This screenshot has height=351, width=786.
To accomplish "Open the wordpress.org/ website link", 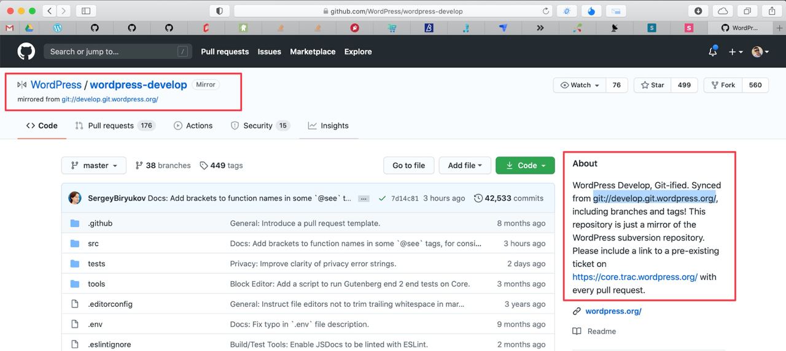I will pos(613,311).
